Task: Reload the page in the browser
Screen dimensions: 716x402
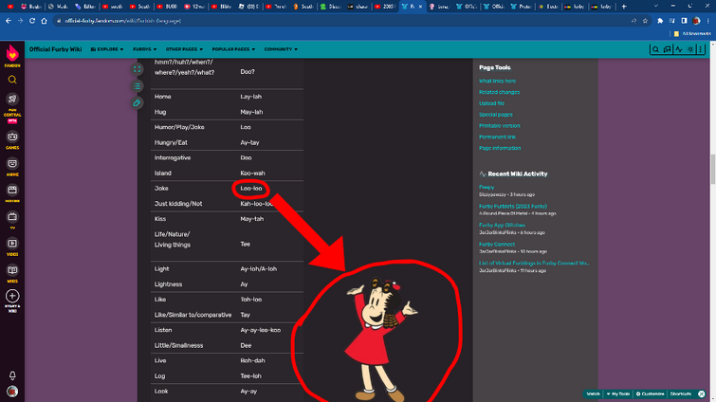Action: click(x=32, y=21)
